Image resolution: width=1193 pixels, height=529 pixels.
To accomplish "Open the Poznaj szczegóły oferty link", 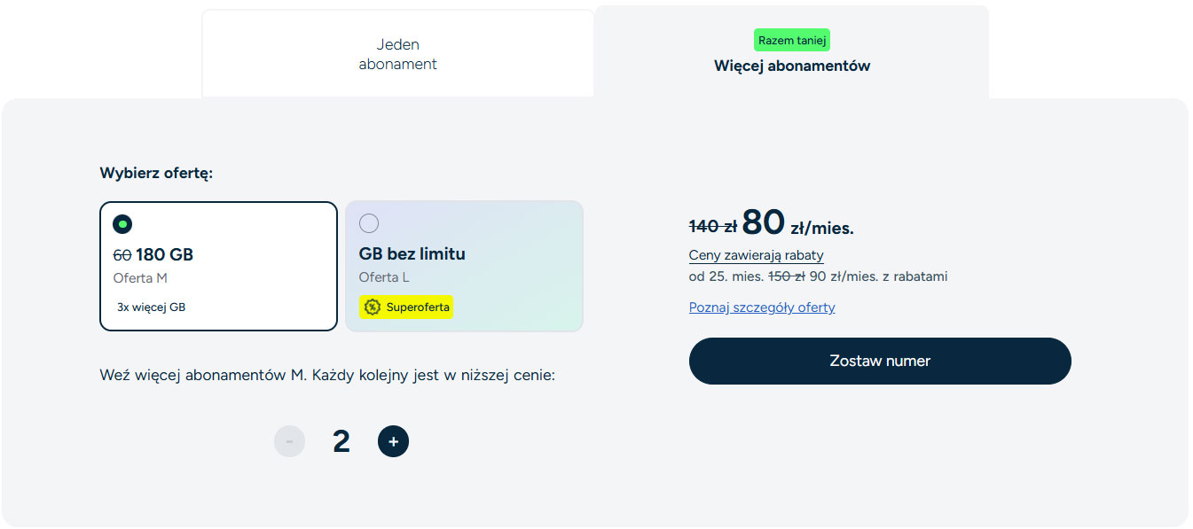I will point(762,307).
